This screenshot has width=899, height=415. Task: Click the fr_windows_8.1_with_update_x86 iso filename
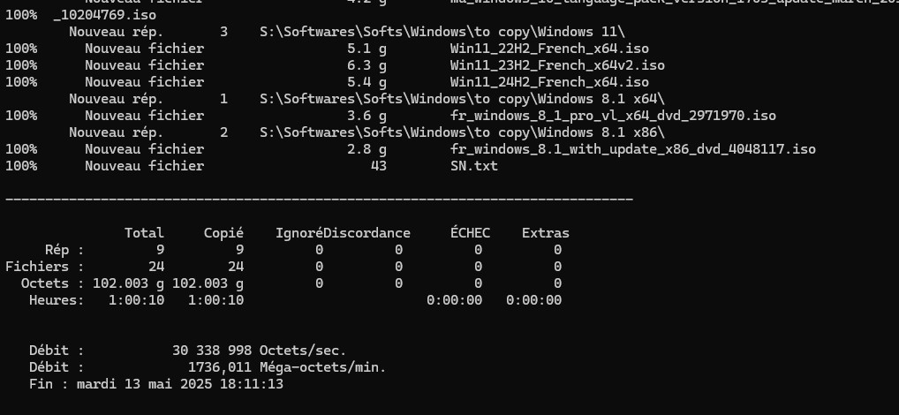point(633,149)
